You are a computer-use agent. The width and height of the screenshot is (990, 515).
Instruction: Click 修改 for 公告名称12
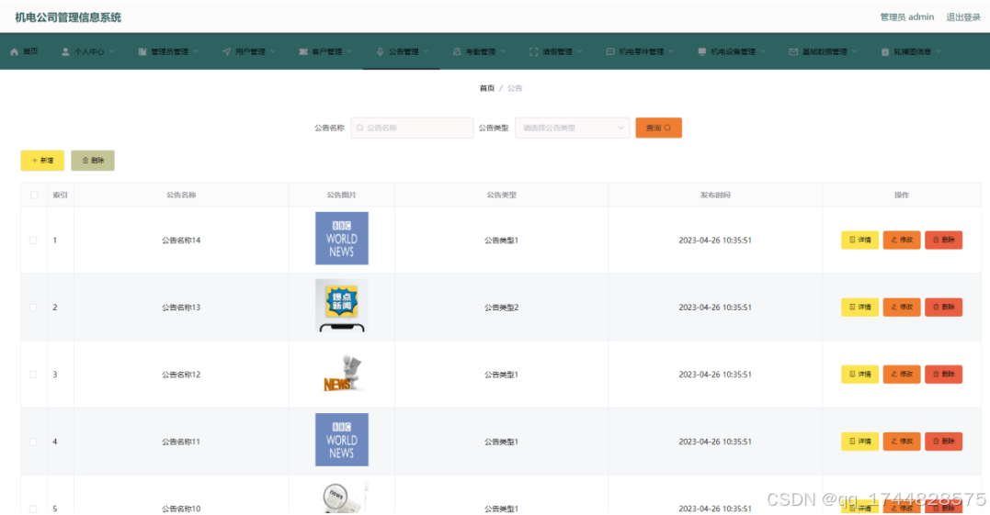pyautogui.click(x=902, y=375)
